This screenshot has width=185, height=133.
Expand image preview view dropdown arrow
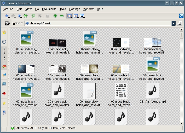pos(84,18)
